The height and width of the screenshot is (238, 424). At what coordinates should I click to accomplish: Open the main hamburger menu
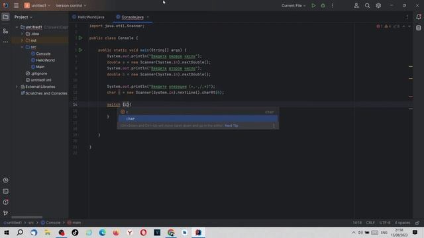(16, 5)
